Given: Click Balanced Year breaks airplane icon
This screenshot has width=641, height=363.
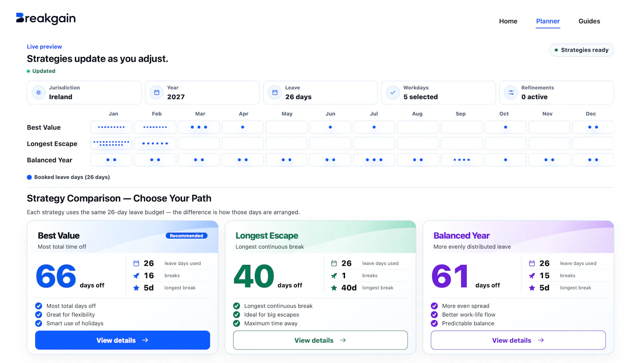Looking at the screenshot, I should coord(532,276).
